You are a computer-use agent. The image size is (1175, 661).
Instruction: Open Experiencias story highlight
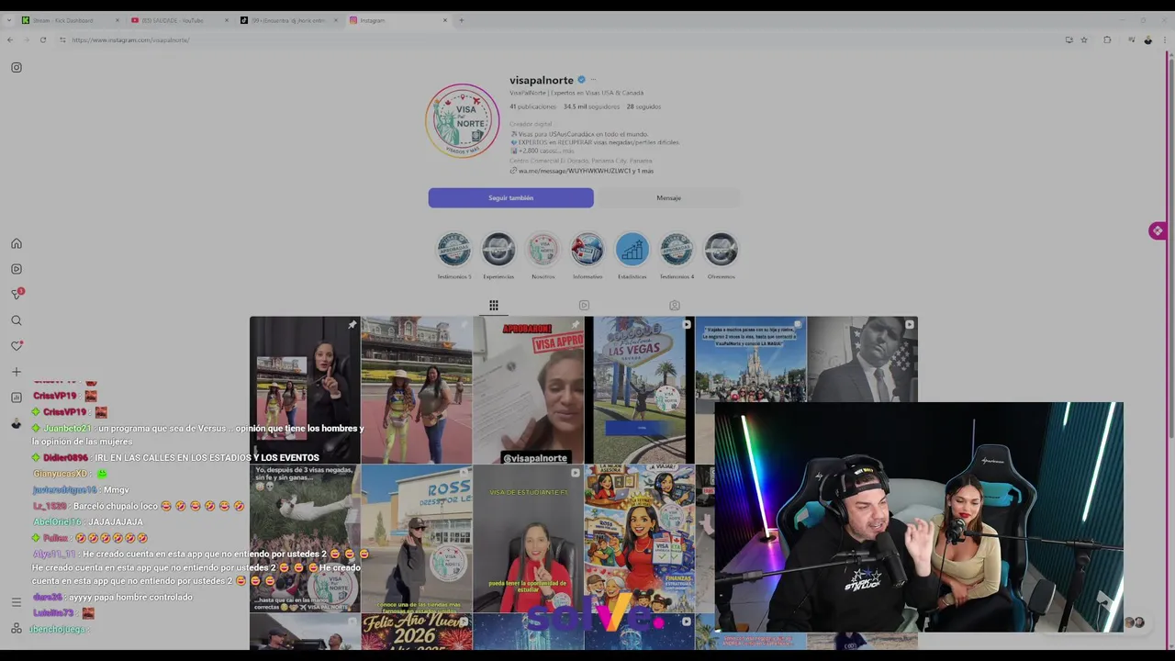[498, 250]
